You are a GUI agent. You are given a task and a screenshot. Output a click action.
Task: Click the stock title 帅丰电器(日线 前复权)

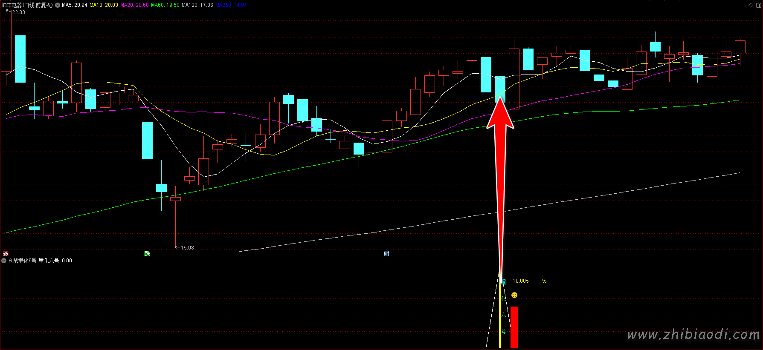coord(27,5)
